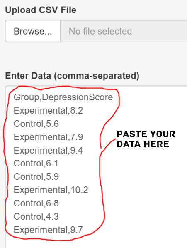This screenshot has width=187, height=248.
Task: Click the 'No file selected' file field
Action: [x=124, y=31]
